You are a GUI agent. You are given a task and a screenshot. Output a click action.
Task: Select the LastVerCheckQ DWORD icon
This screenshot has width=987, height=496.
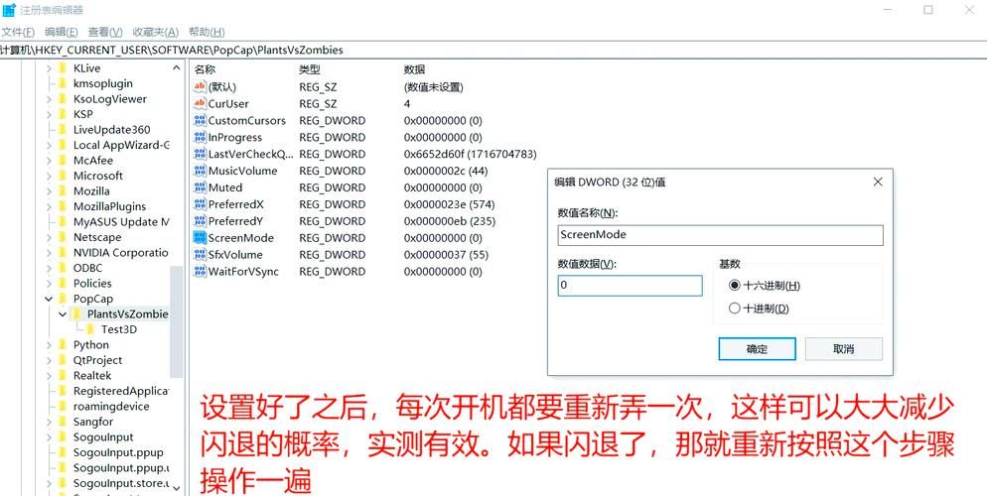tap(200, 154)
